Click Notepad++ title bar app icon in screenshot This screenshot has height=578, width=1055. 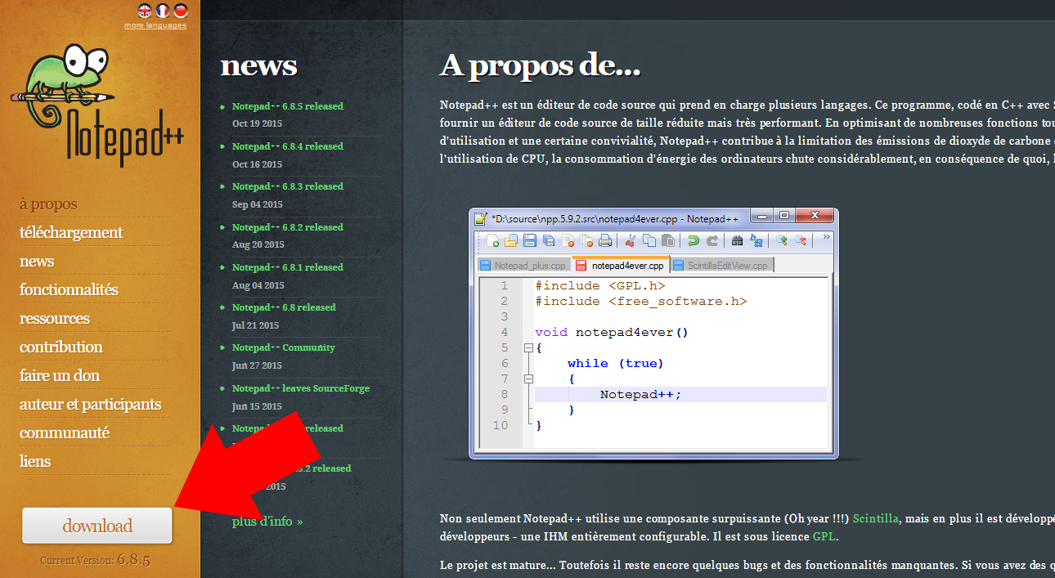481,219
